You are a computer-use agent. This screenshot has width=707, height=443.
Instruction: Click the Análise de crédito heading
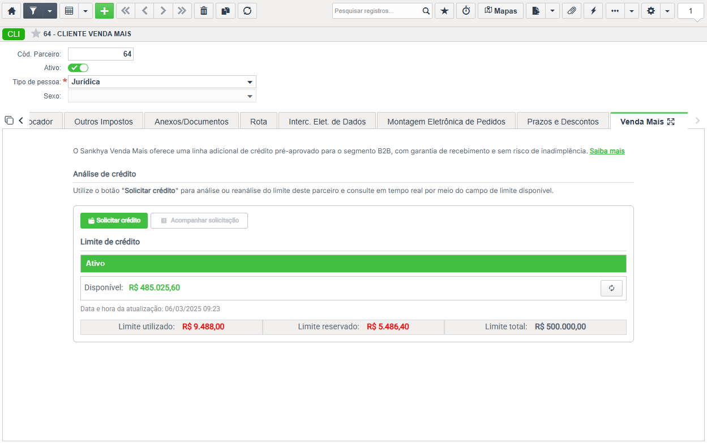tap(105, 174)
